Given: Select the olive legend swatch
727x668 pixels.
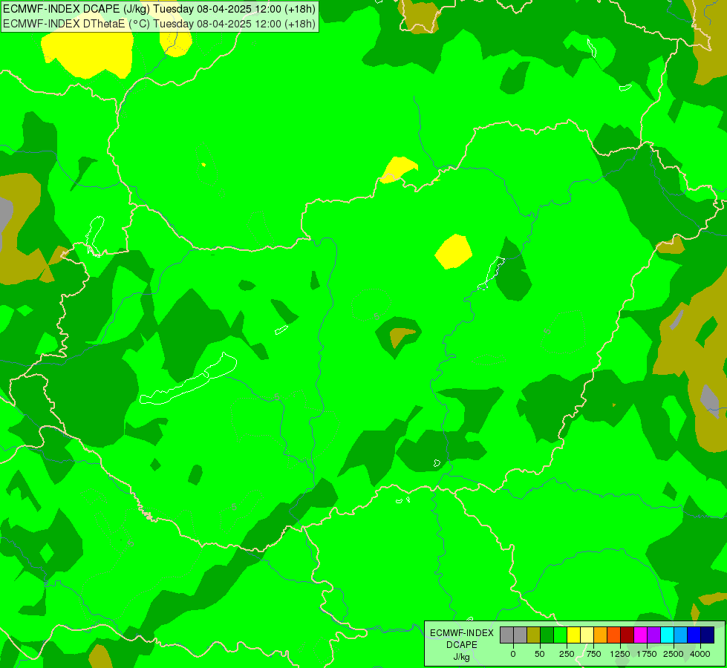Looking at the screenshot, I should [x=534, y=635].
